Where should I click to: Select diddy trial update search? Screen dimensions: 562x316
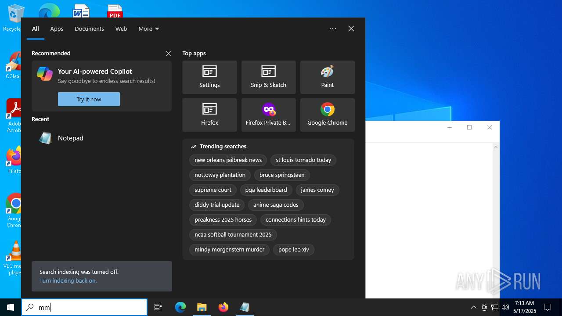pyautogui.click(x=217, y=205)
